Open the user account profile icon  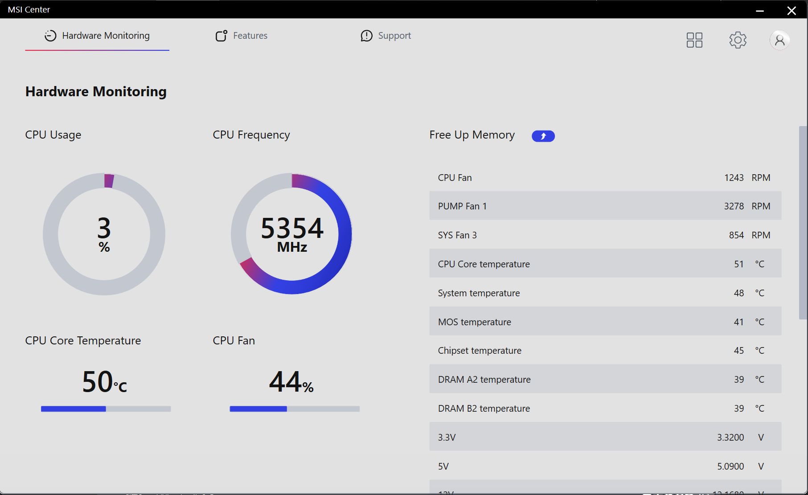[x=779, y=40]
